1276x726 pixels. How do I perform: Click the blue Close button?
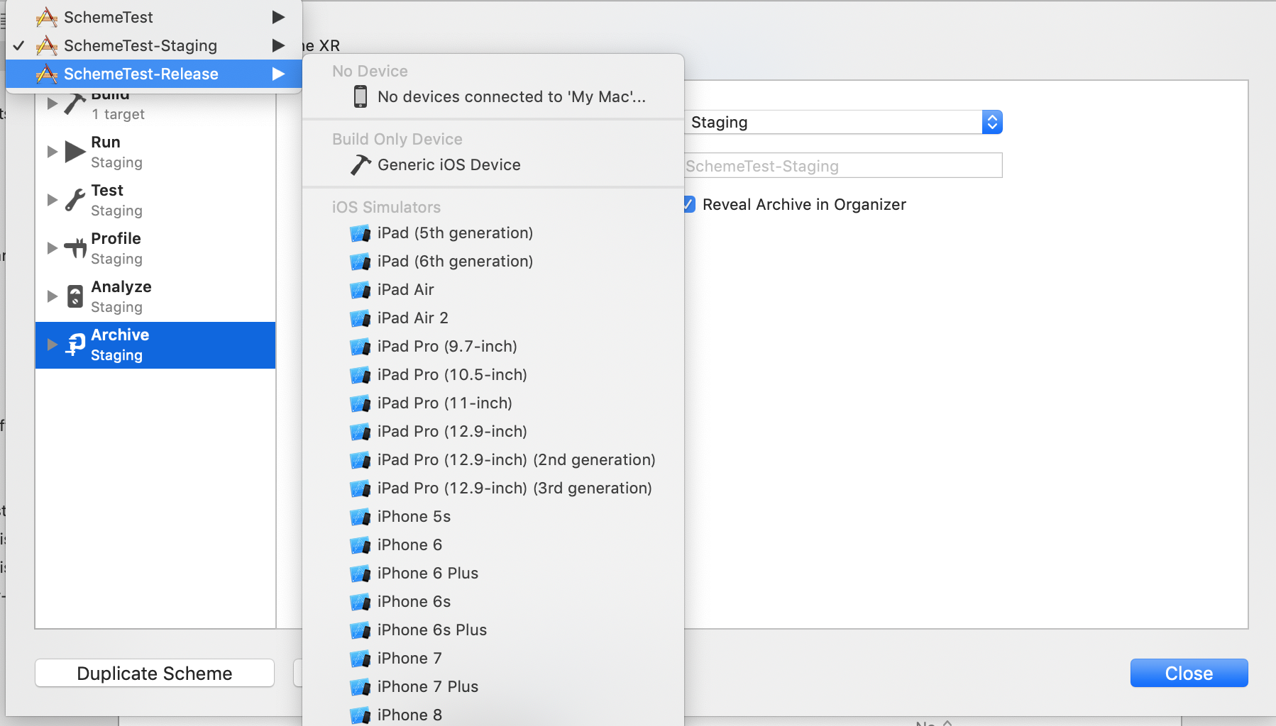click(x=1189, y=673)
